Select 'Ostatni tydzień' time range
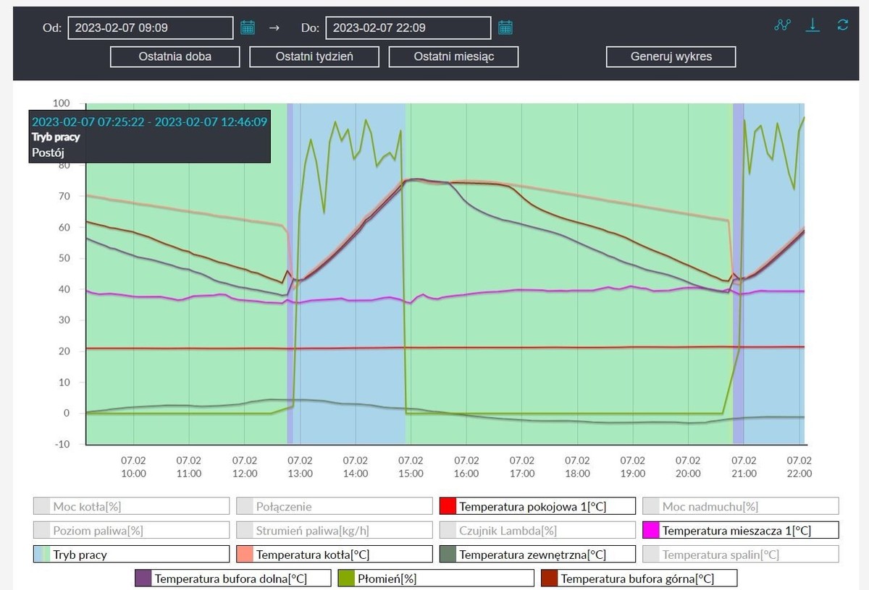This screenshot has width=869, height=590. click(x=314, y=56)
